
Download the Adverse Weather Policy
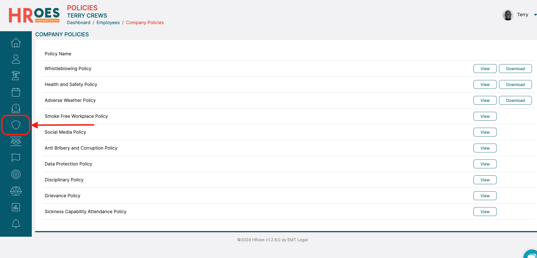515,100
